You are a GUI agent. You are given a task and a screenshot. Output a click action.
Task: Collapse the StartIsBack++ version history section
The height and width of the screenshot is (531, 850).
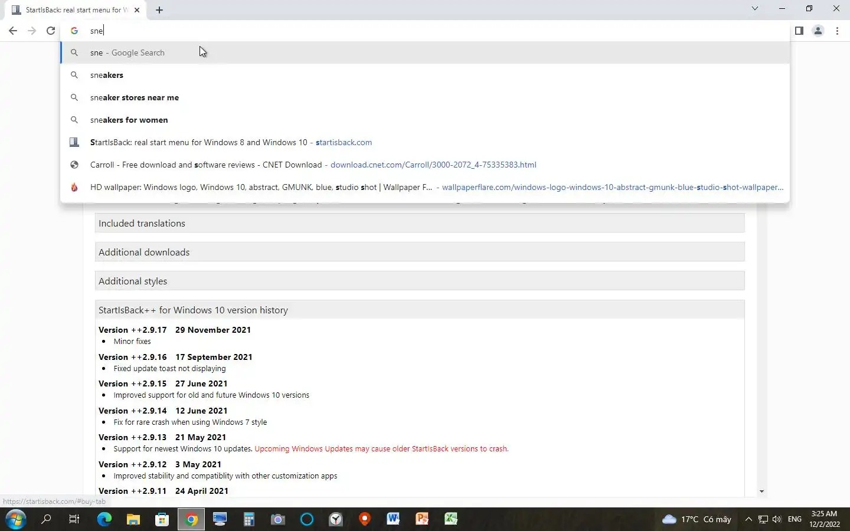(x=420, y=310)
